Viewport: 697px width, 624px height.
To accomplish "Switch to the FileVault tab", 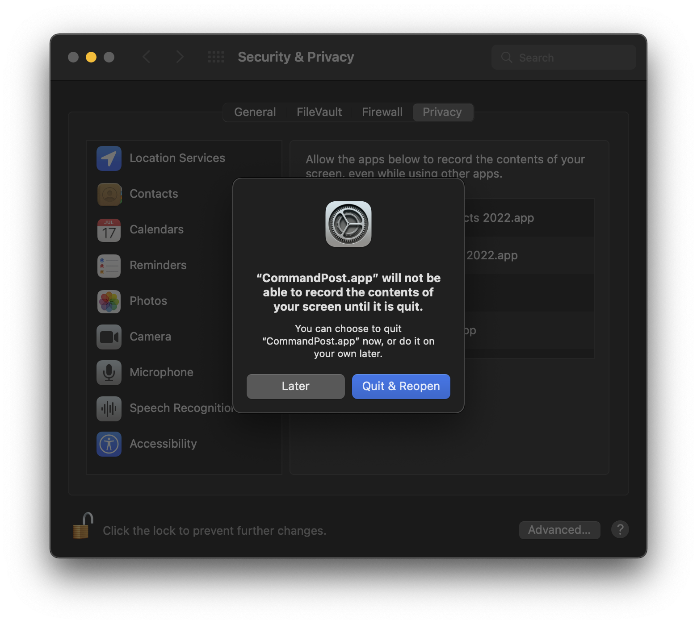I will 319,112.
